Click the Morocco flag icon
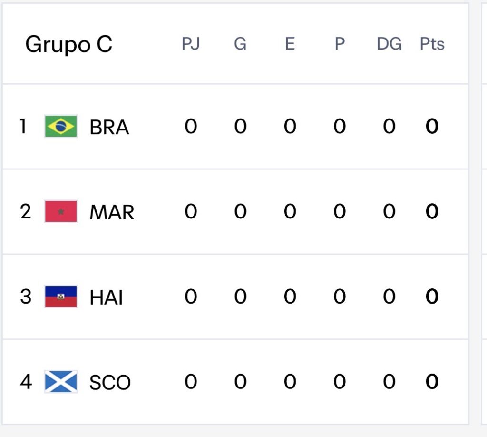The width and height of the screenshot is (487, 437). [x=61, y=211]
